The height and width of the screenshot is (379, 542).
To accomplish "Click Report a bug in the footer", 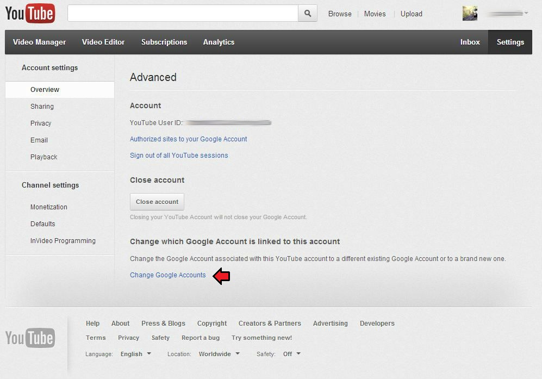I will pos(201,338).
